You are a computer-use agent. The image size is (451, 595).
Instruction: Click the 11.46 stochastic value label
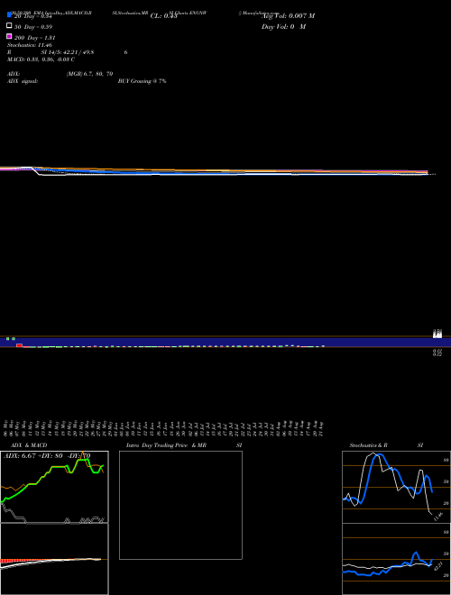[x=438, y=517]
